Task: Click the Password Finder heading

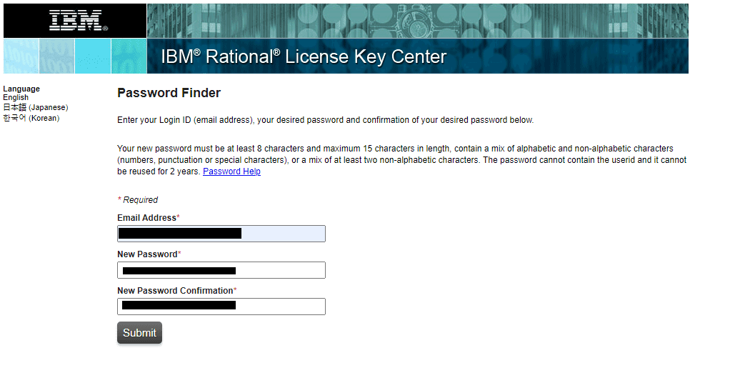Action: 169,93
